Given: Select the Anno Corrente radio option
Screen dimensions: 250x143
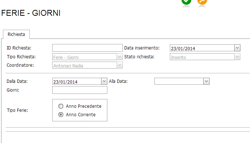Looking at the screenshot, I should (61, 114).
